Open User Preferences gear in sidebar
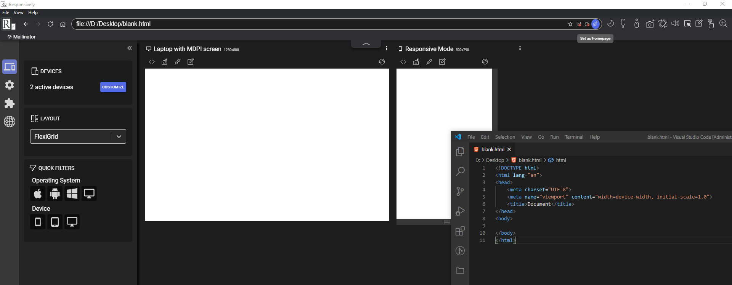This screenshot has height=285, width=732. coord(10,85)
